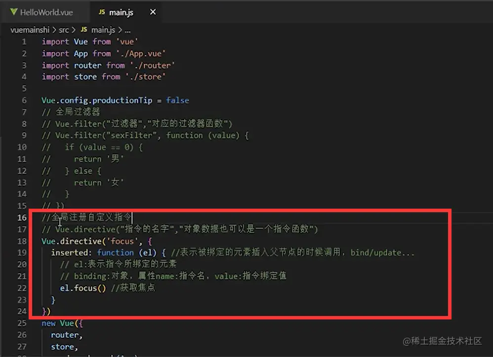The height and width of the screenshot is (357, 493).
Task: Click 'vue' string on line 1
Action: [127, 42]
